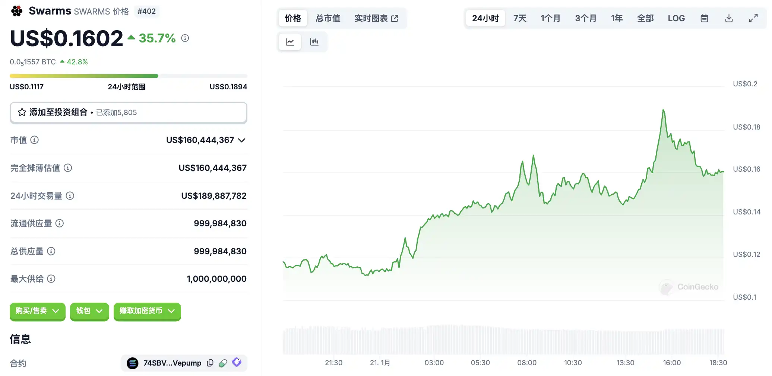Select the 1年 time range

pyautogui.click(x=617, y=18)
